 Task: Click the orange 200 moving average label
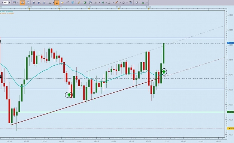click(7, 13)
